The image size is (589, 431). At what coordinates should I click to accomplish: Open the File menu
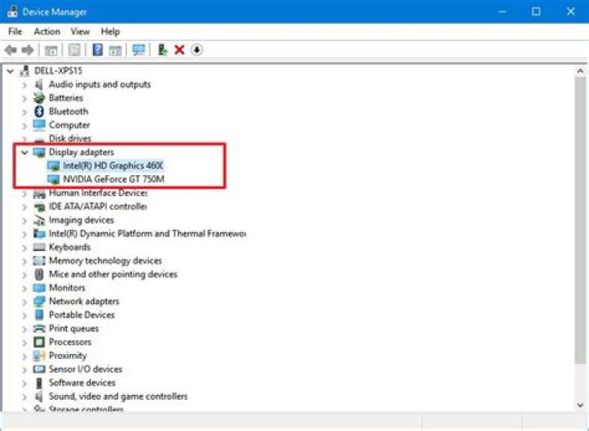[15, 32]
